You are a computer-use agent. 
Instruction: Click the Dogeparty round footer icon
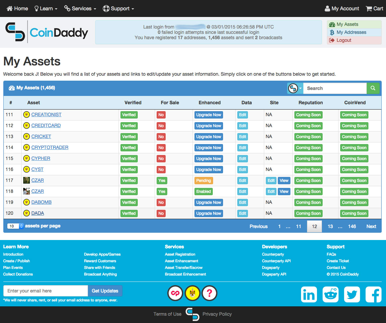coord(193,293)
